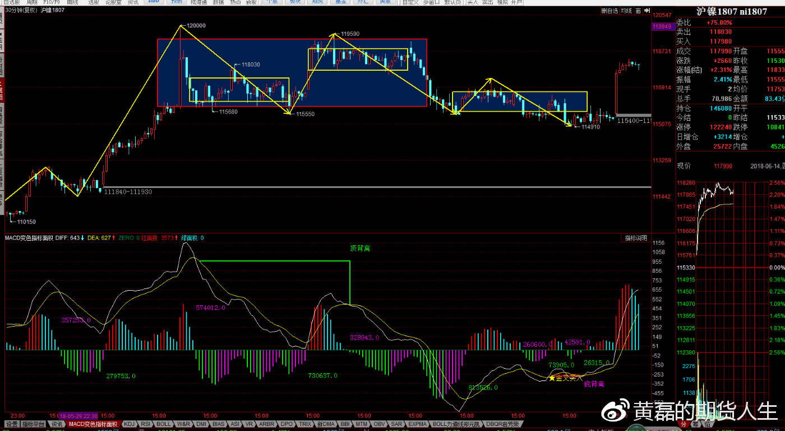The image size is (785, 431).
Task: Switch to the TRIX indicator tab
Action: pos(305,423)
